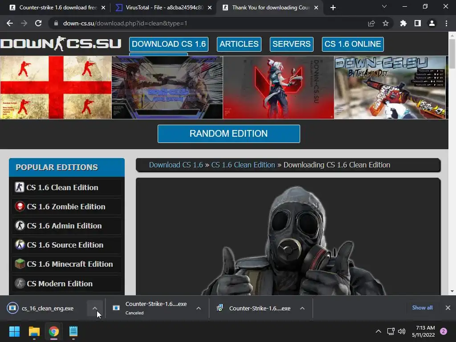Open the notification center badge
The width and height of the screenshot is (456, 342).
click(444, 331)
